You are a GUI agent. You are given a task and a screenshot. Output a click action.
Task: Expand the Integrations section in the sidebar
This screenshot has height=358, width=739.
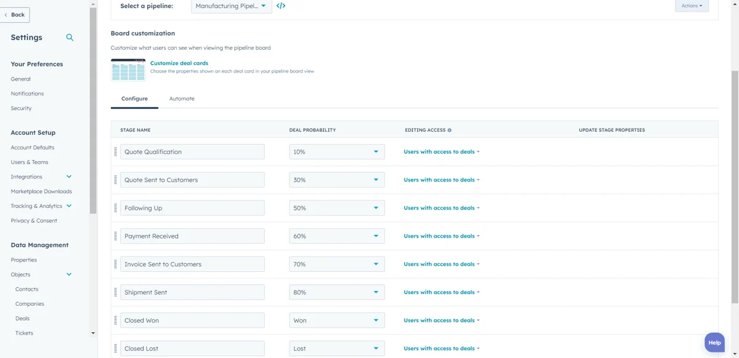[68, 177]
